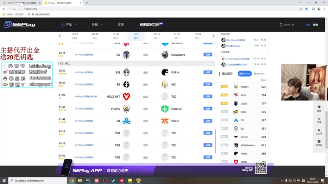
Task: Open the 导航 dropdown menu
Action: [x=97, y=25]
